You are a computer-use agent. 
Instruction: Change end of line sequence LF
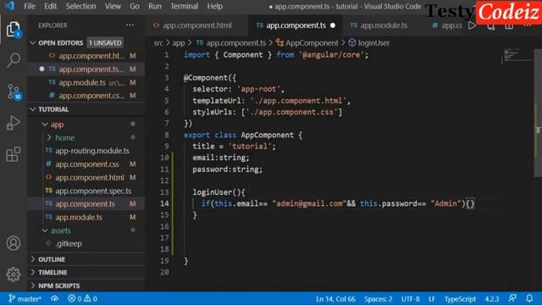(x=432, y=298)
